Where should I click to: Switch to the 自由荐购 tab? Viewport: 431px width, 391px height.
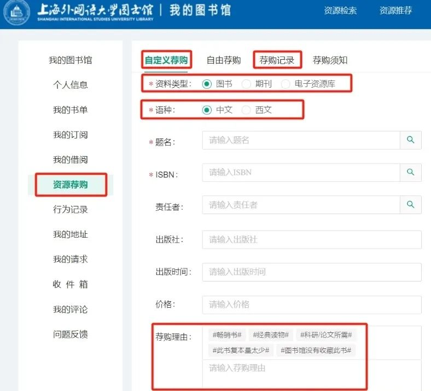tap(223, 60)
